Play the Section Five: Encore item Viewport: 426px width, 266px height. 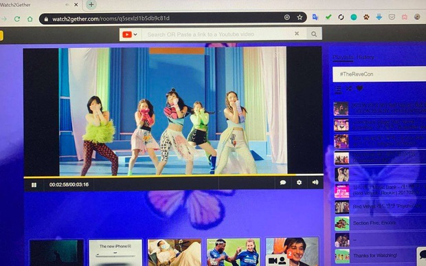[374, 223]
